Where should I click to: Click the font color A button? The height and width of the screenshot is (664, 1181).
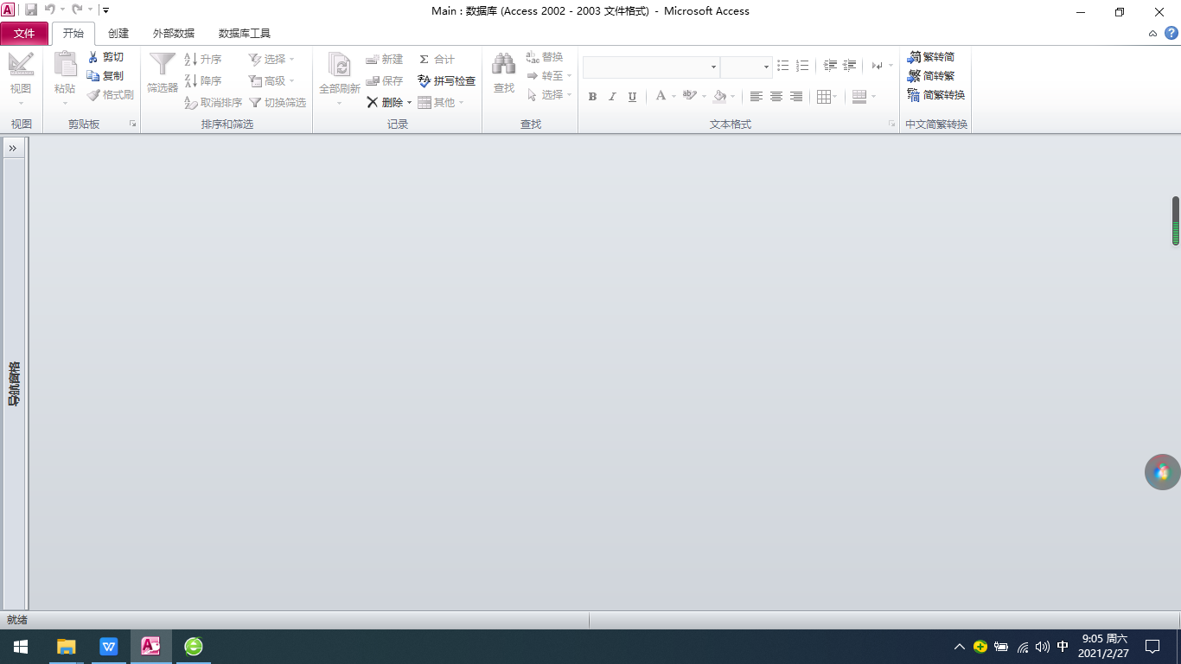coord(661,96)
